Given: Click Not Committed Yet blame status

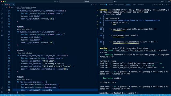Looking at the screenshot, I should pos(118,95).
